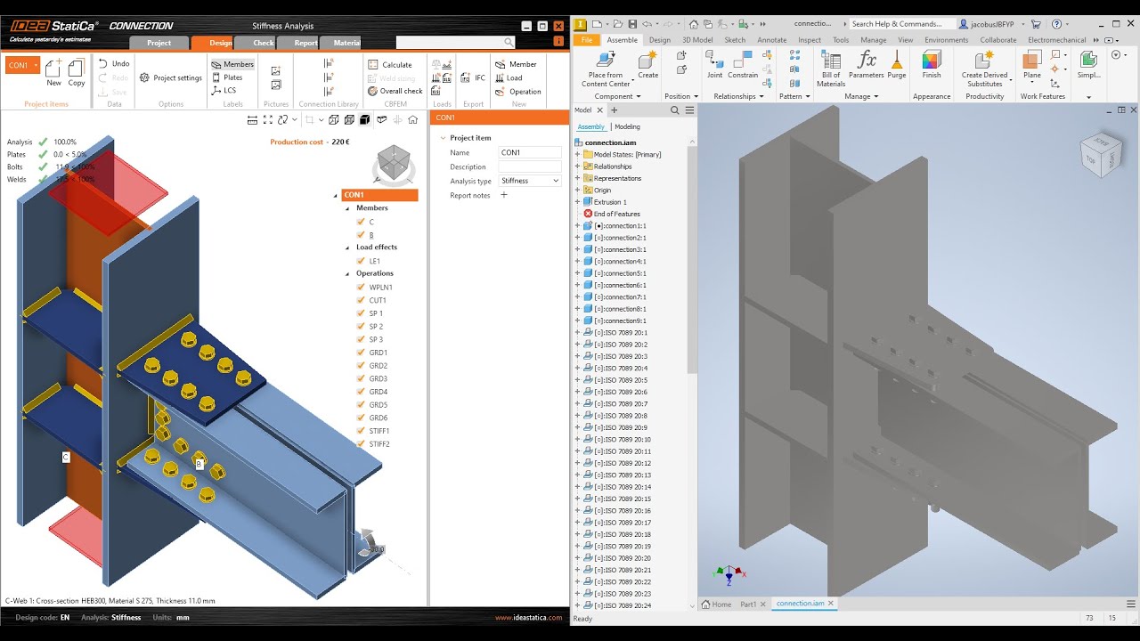This screenshot has width=1140, height=641.
Task: Click the Members labels button
Action: 233,64
